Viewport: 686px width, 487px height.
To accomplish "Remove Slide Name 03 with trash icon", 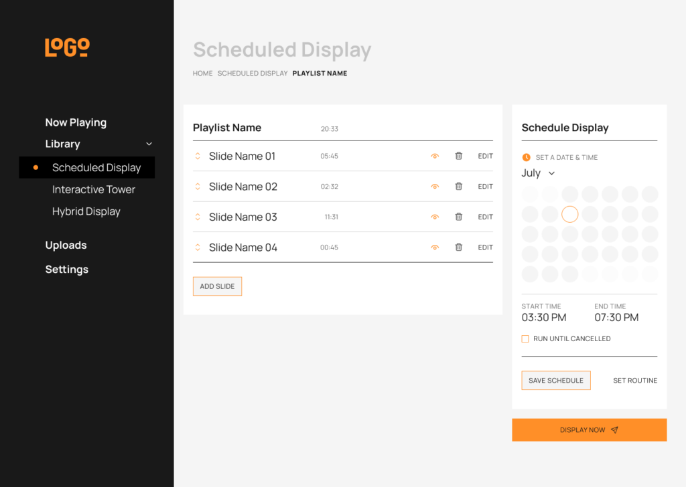I will [x=459, y=217].
